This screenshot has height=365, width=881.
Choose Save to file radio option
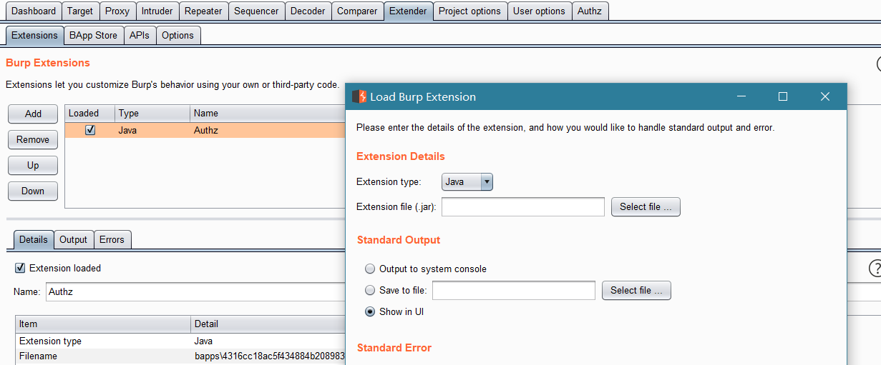point(370,290)
